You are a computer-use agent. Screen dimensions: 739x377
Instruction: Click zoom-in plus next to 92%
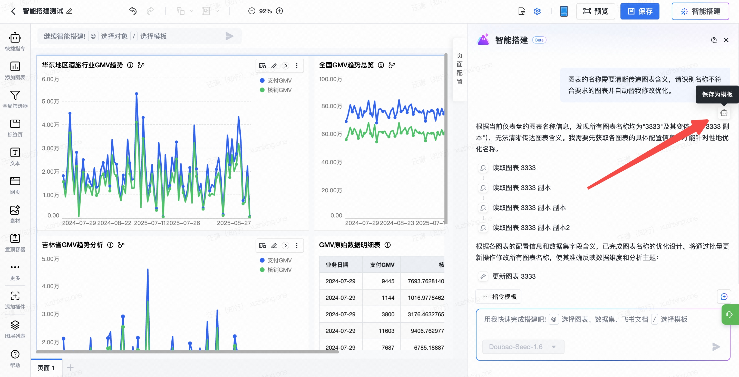(279, 11)
